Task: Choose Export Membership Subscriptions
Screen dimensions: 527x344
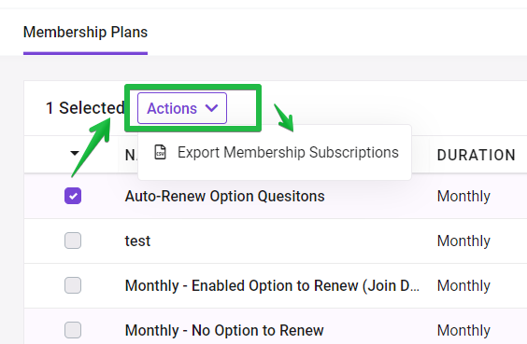Action: [x=275, y=153]
